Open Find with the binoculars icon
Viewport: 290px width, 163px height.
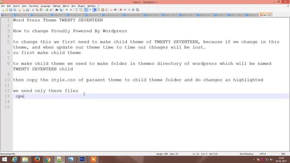57,10
